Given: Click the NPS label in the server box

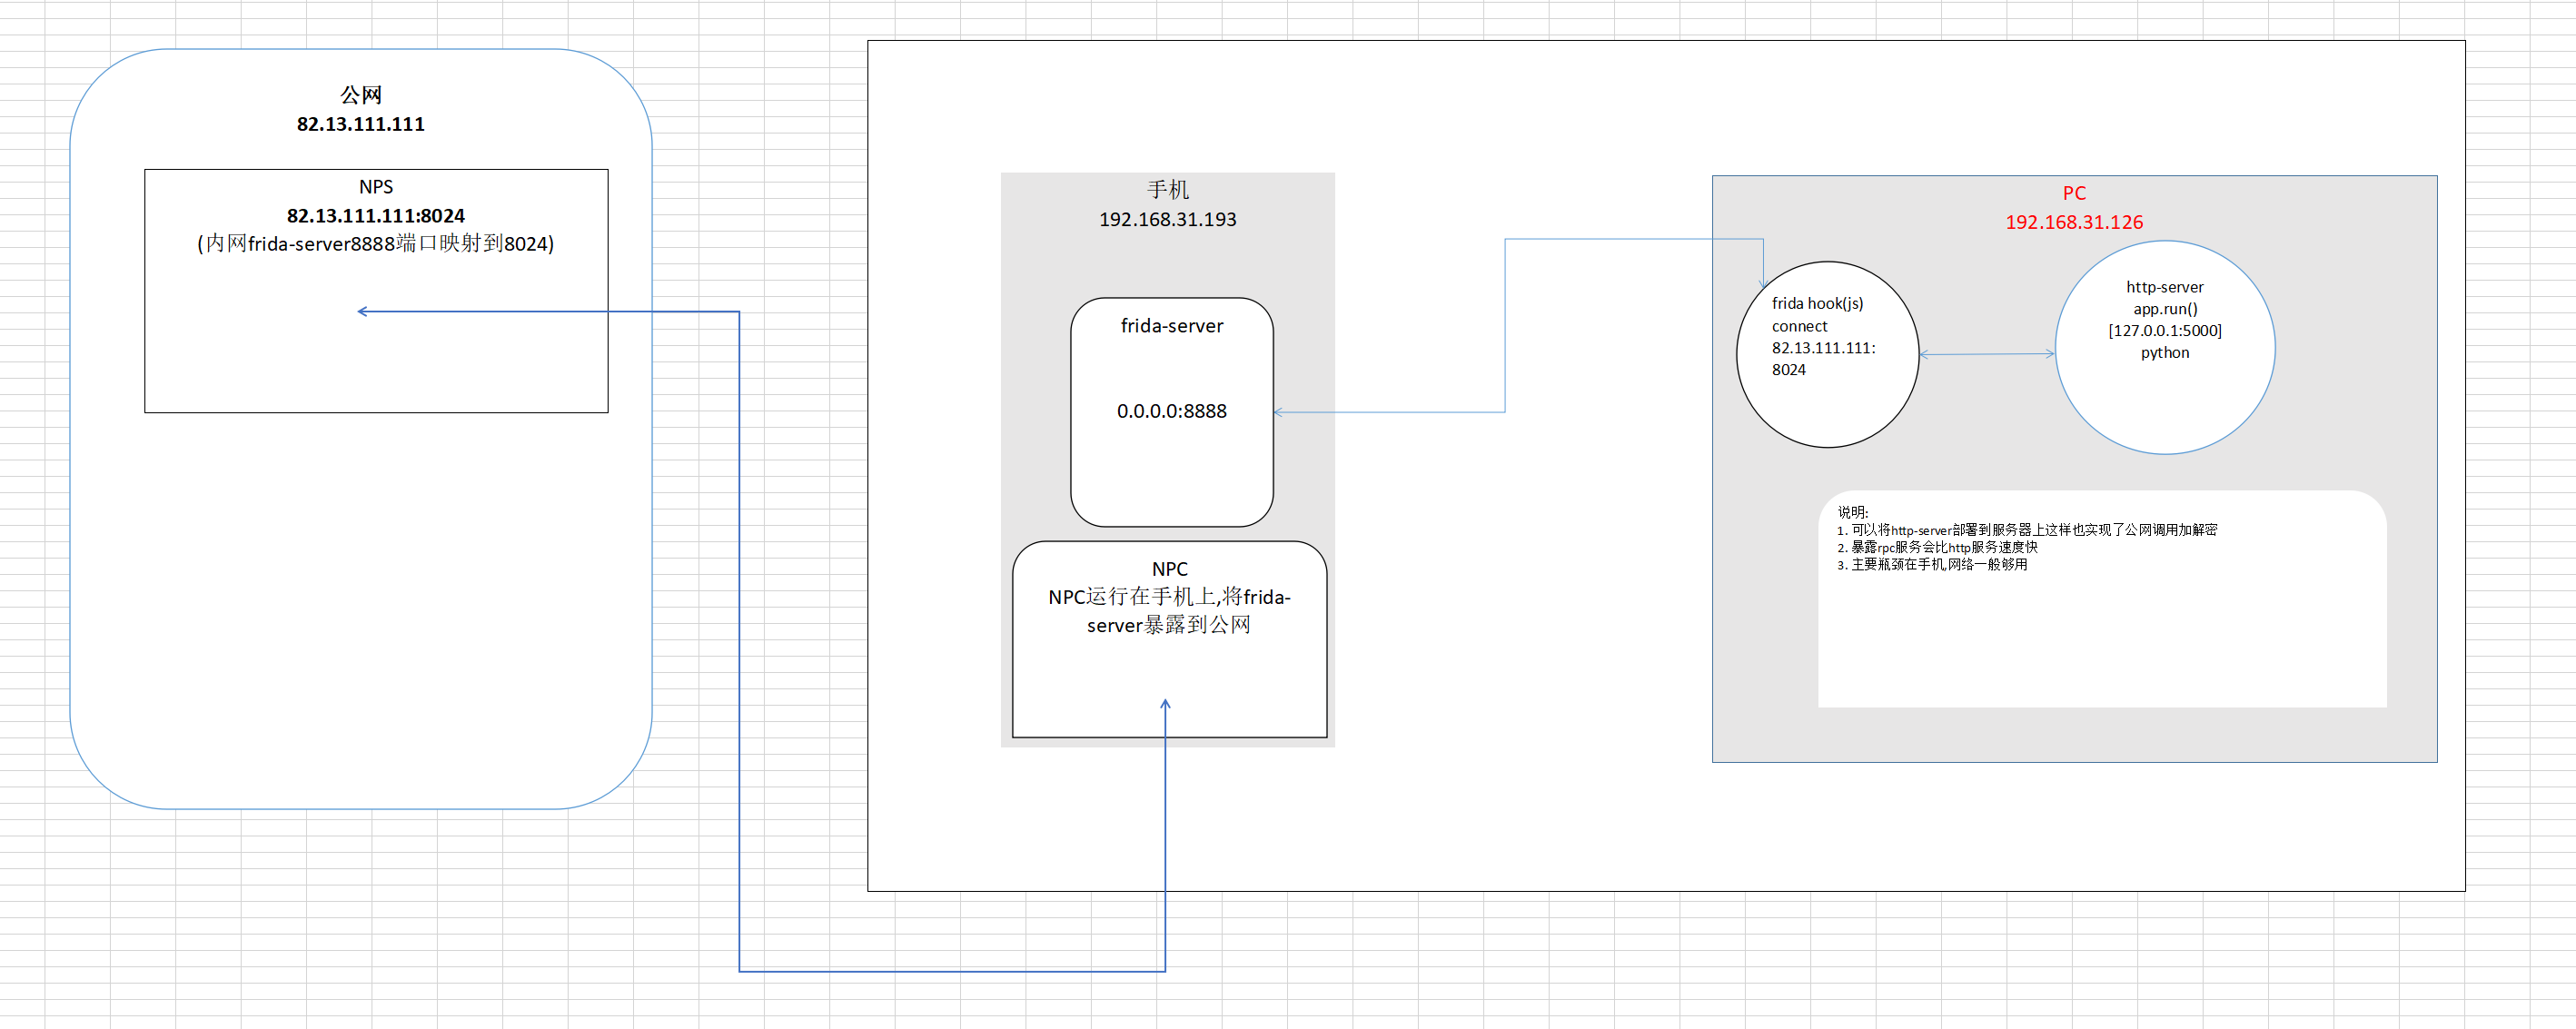Looking at the screenshot, I should pos(376,187).
